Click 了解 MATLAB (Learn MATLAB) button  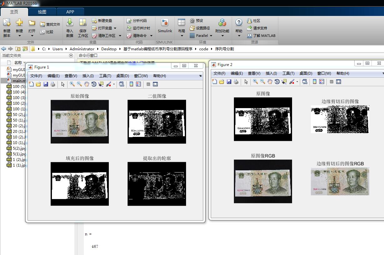click(261, 36)
